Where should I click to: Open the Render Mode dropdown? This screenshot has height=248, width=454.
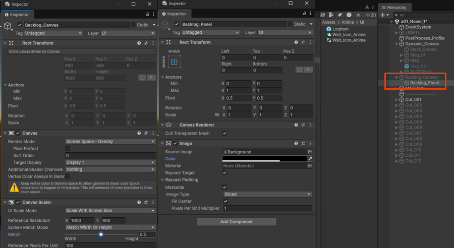110,142
